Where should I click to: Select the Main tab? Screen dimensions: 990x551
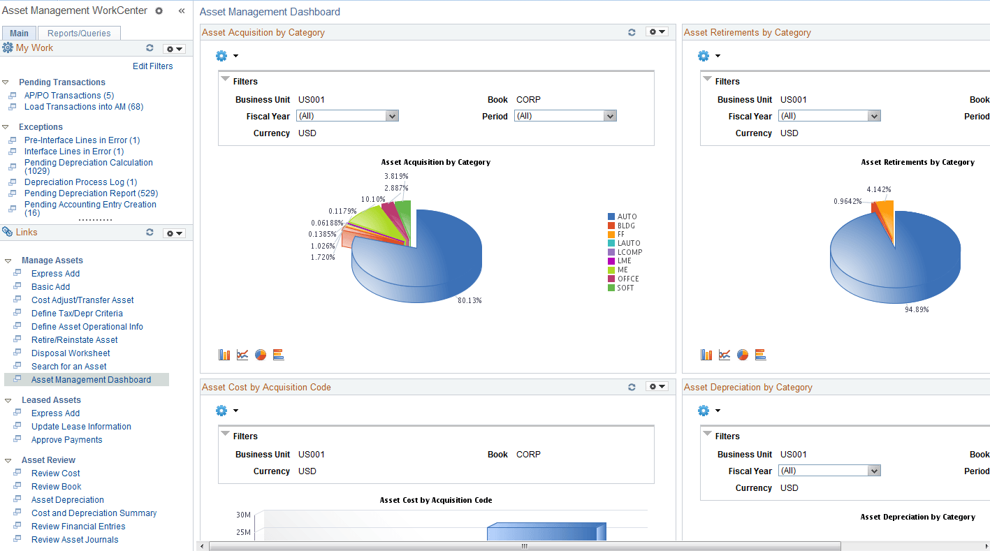(19, 33)
